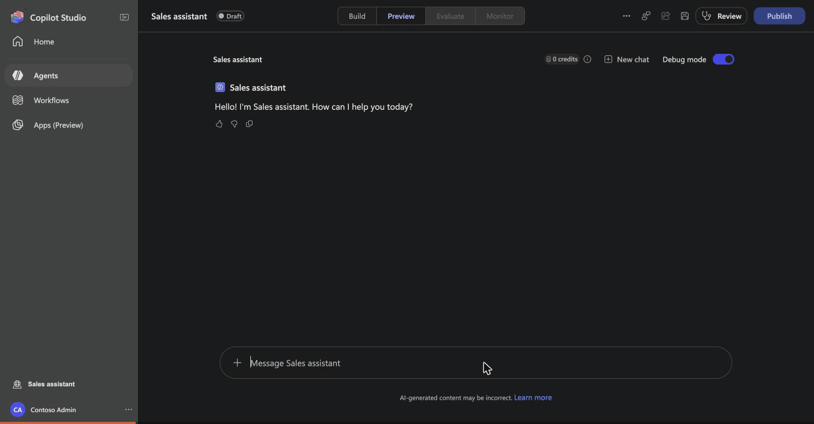Give the greeting message a thumbs down
The width and height of the screenshot is (814, 424).
point(234,124)
